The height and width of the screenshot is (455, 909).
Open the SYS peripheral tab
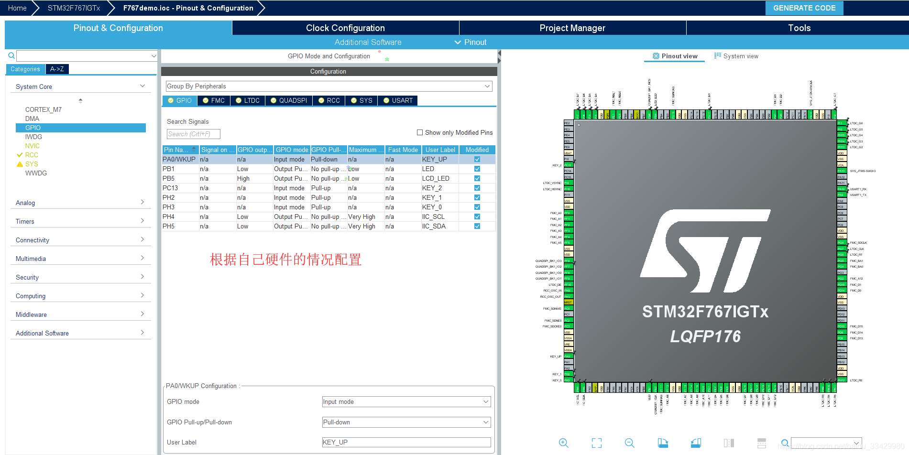tap(361, 100)
